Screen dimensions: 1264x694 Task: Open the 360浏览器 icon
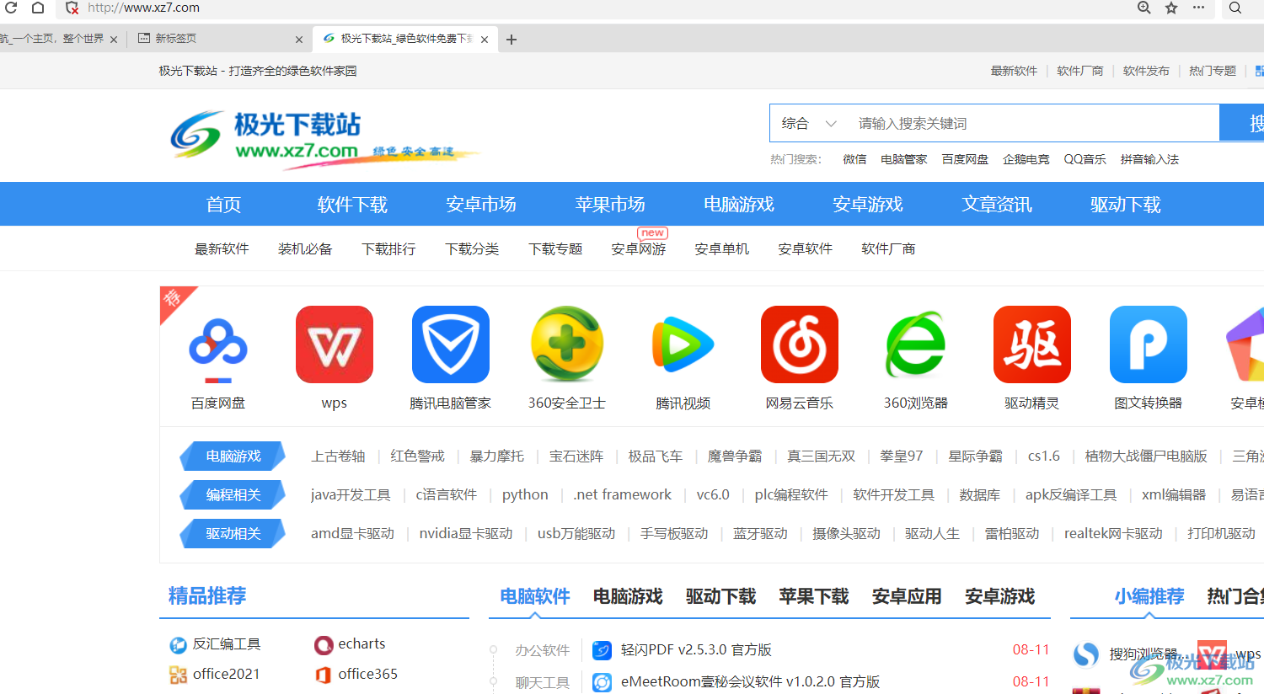(x=916, y=344)
